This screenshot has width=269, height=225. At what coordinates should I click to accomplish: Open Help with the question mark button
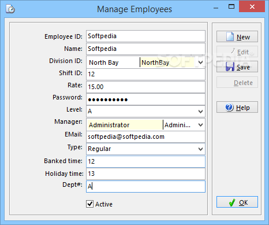[x=237, y=107]
